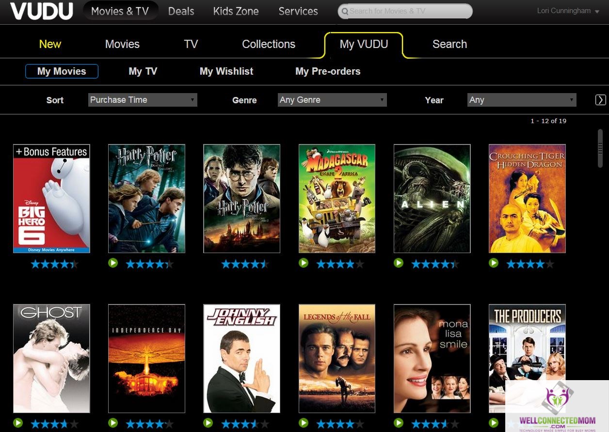Open Legends of the Fall poster
Image resolution: width=609 pixels, height=432 pixels.
pos(337,359)
